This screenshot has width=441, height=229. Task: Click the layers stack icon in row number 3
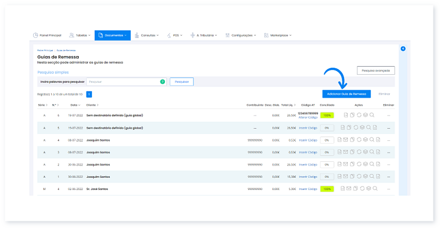pos(365,152)
